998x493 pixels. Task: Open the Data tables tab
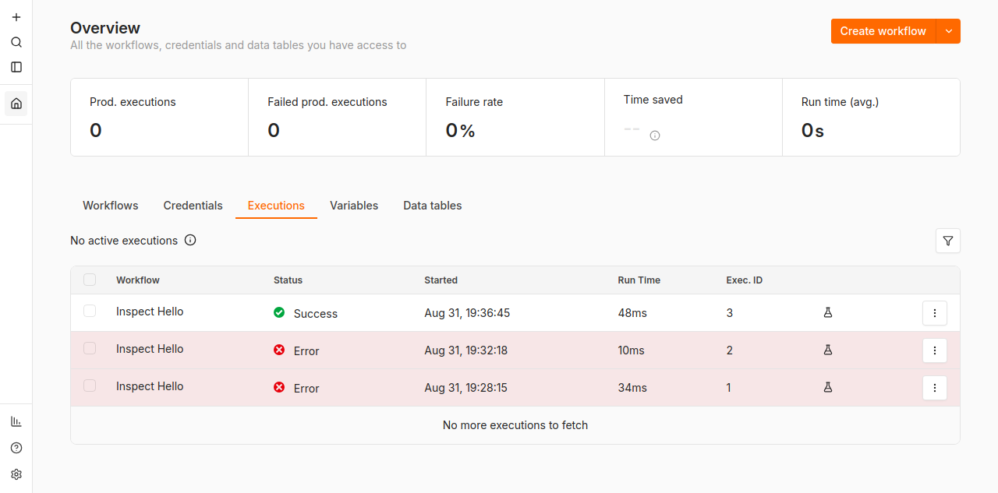click(433, 206)
